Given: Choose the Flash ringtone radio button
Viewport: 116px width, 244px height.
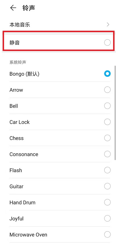Looking at the screenshot, I should tap(107, 170).
